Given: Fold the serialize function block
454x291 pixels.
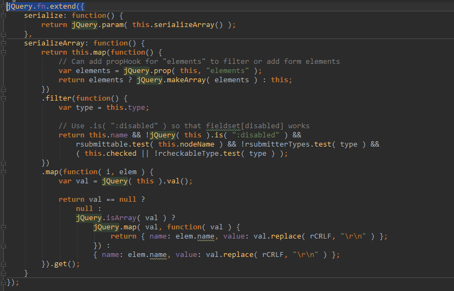Looking at the screenshot, I should point(3,16).
